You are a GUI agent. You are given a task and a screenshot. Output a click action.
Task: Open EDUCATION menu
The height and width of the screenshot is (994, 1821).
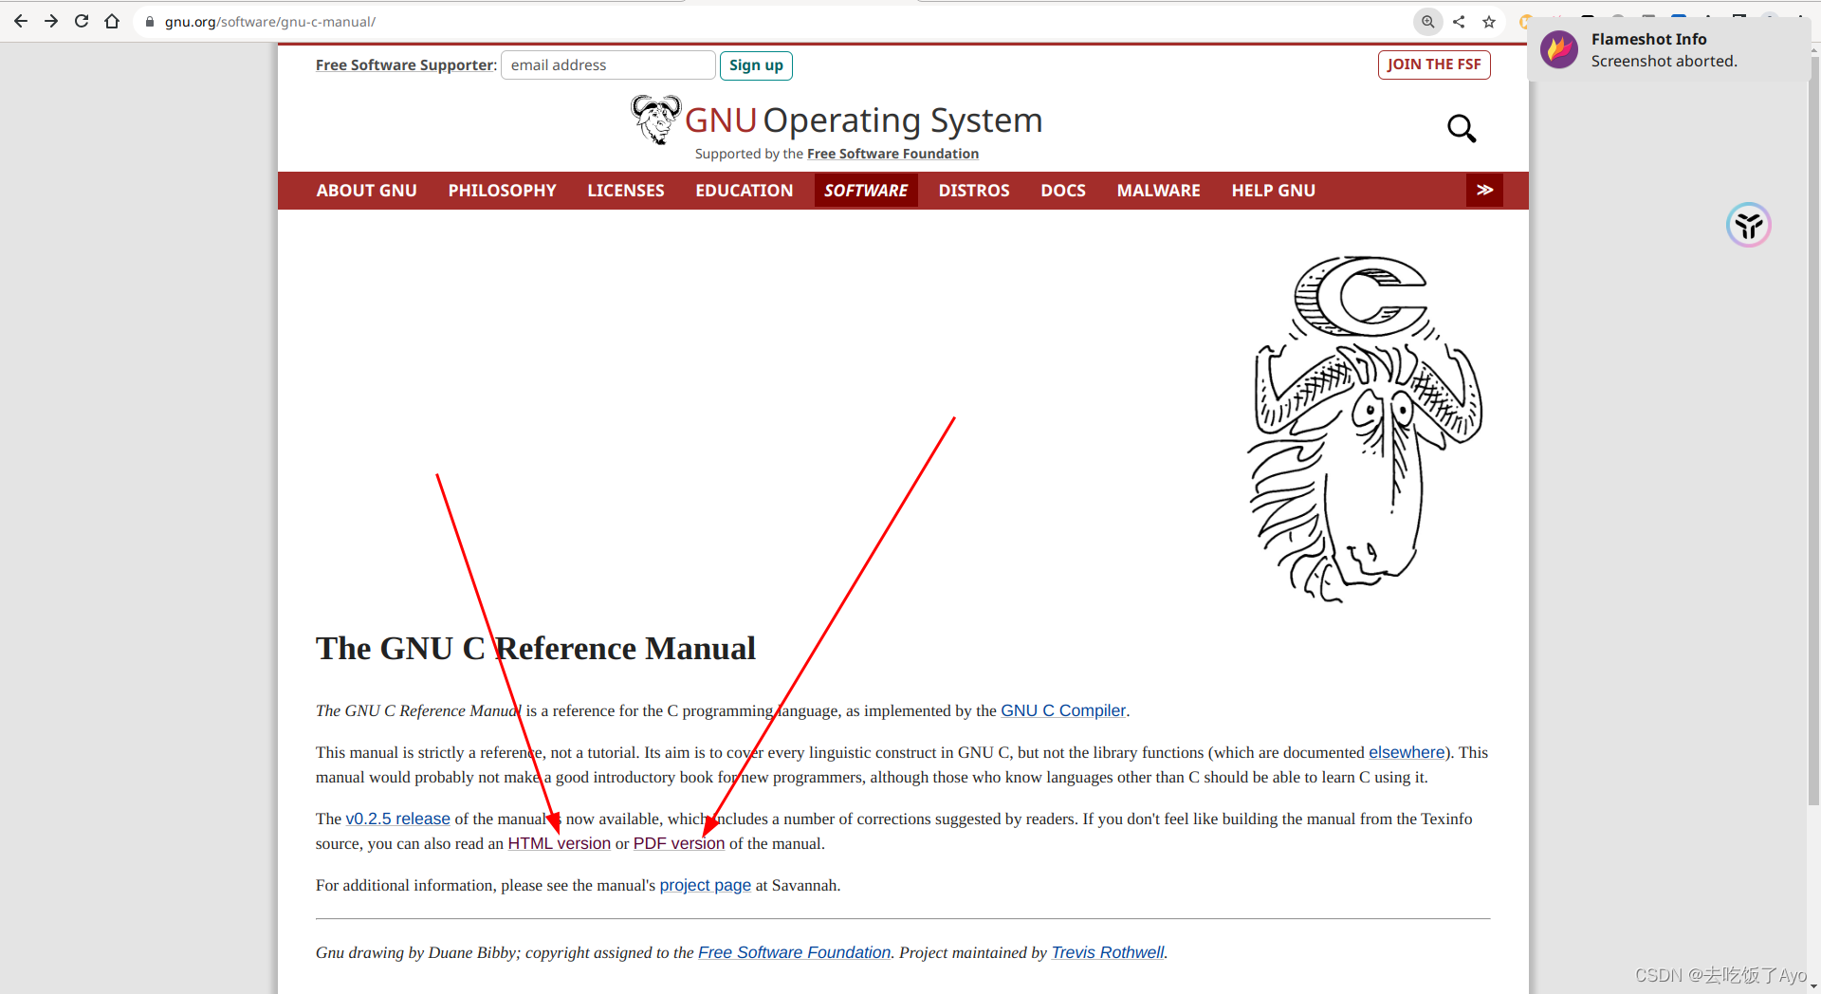pos(745,191)
